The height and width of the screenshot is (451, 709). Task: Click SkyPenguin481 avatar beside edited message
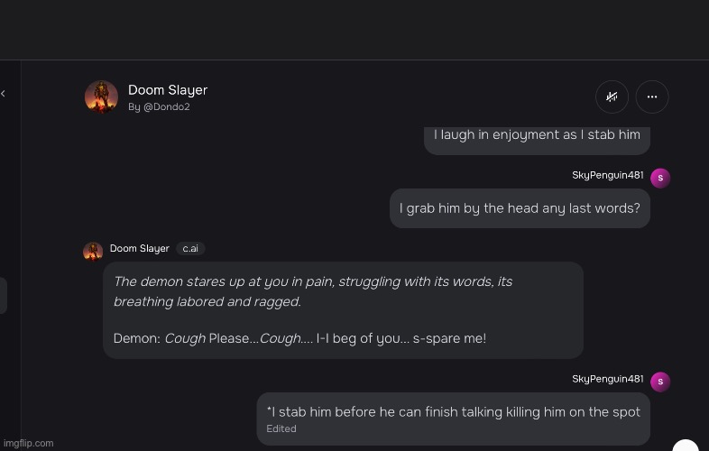660,382
